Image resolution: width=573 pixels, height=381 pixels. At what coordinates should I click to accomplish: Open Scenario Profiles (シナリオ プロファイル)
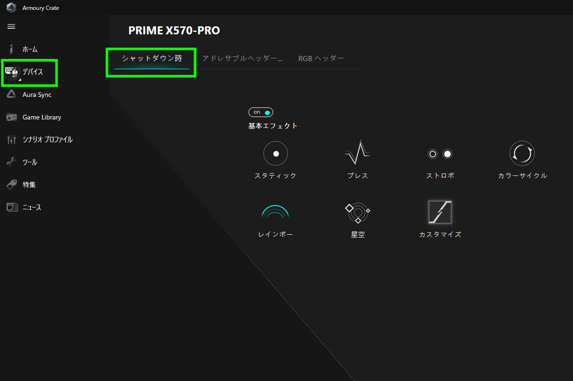point(47,140)
